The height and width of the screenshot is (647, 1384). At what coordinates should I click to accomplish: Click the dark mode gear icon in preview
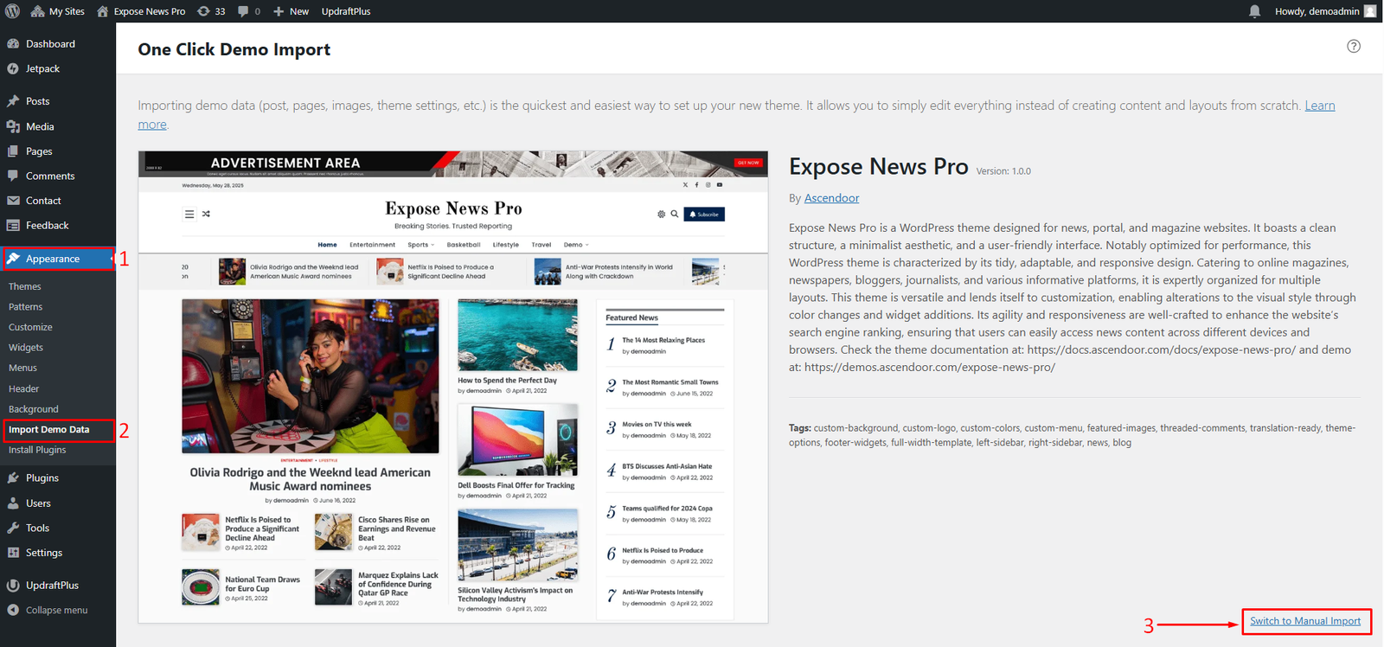(662, 214)
